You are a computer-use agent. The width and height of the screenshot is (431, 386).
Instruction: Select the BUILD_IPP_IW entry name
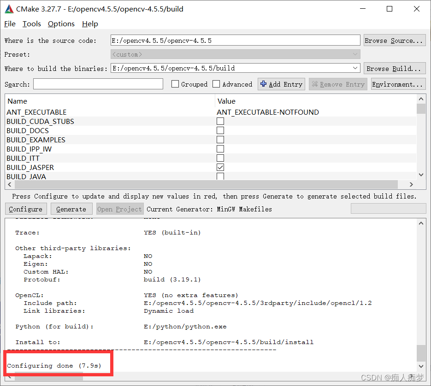[29, 149]
